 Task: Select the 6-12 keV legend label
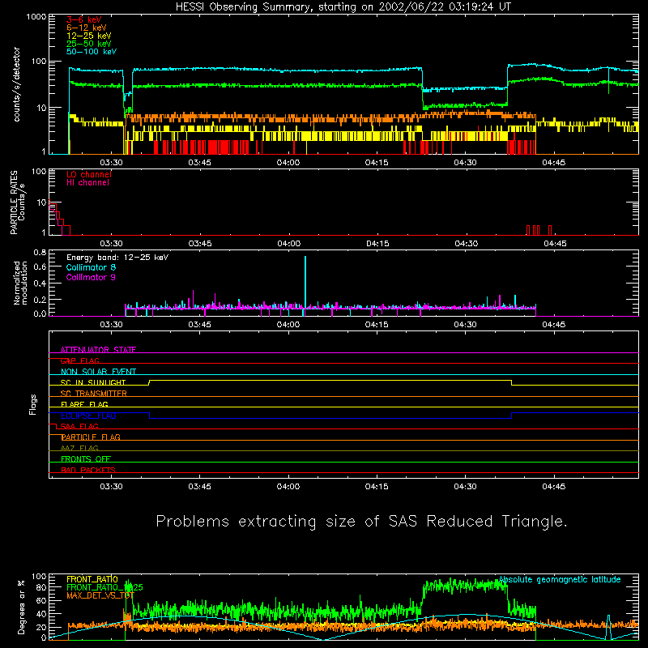[87, 28]
